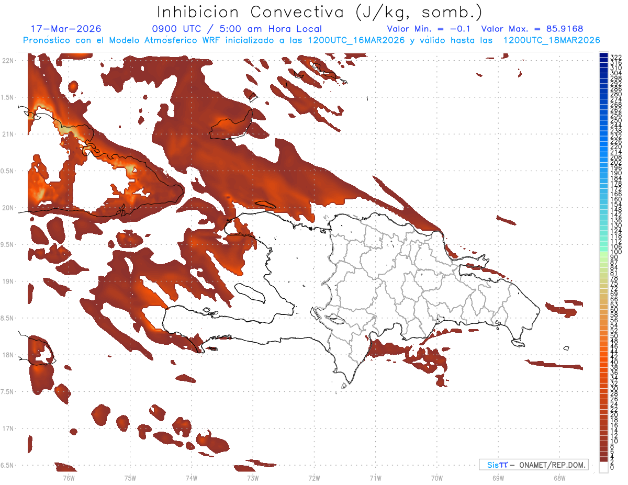Select the date text '17-Mar-2026'
The image size is (628, 485).
click(66, 29)
